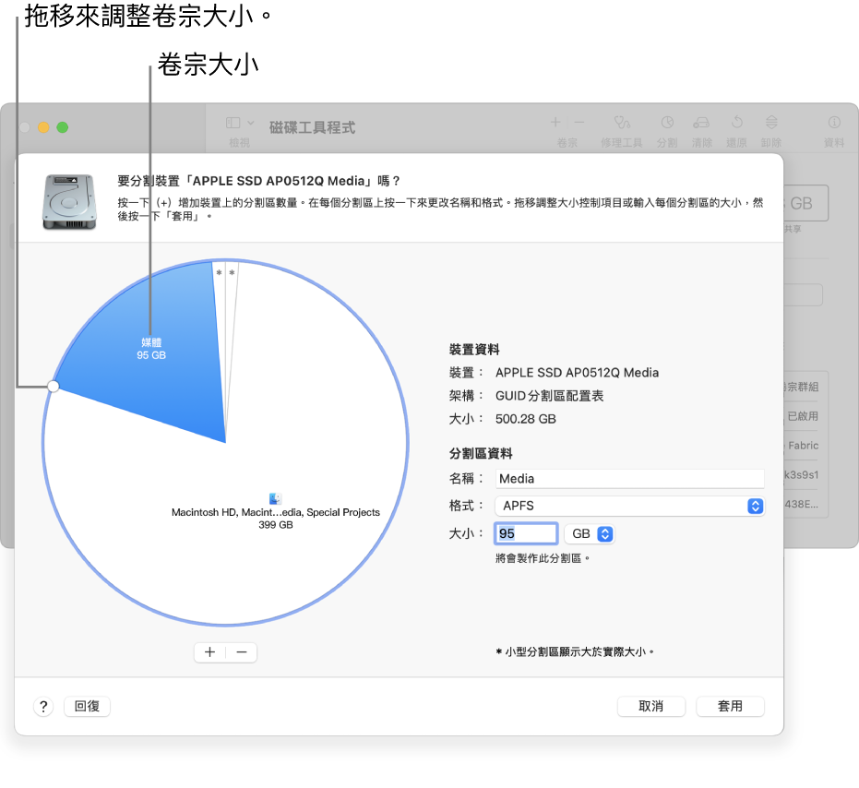
Task: Click the 磁碟工具程式 window title
Action: [312, 127]
